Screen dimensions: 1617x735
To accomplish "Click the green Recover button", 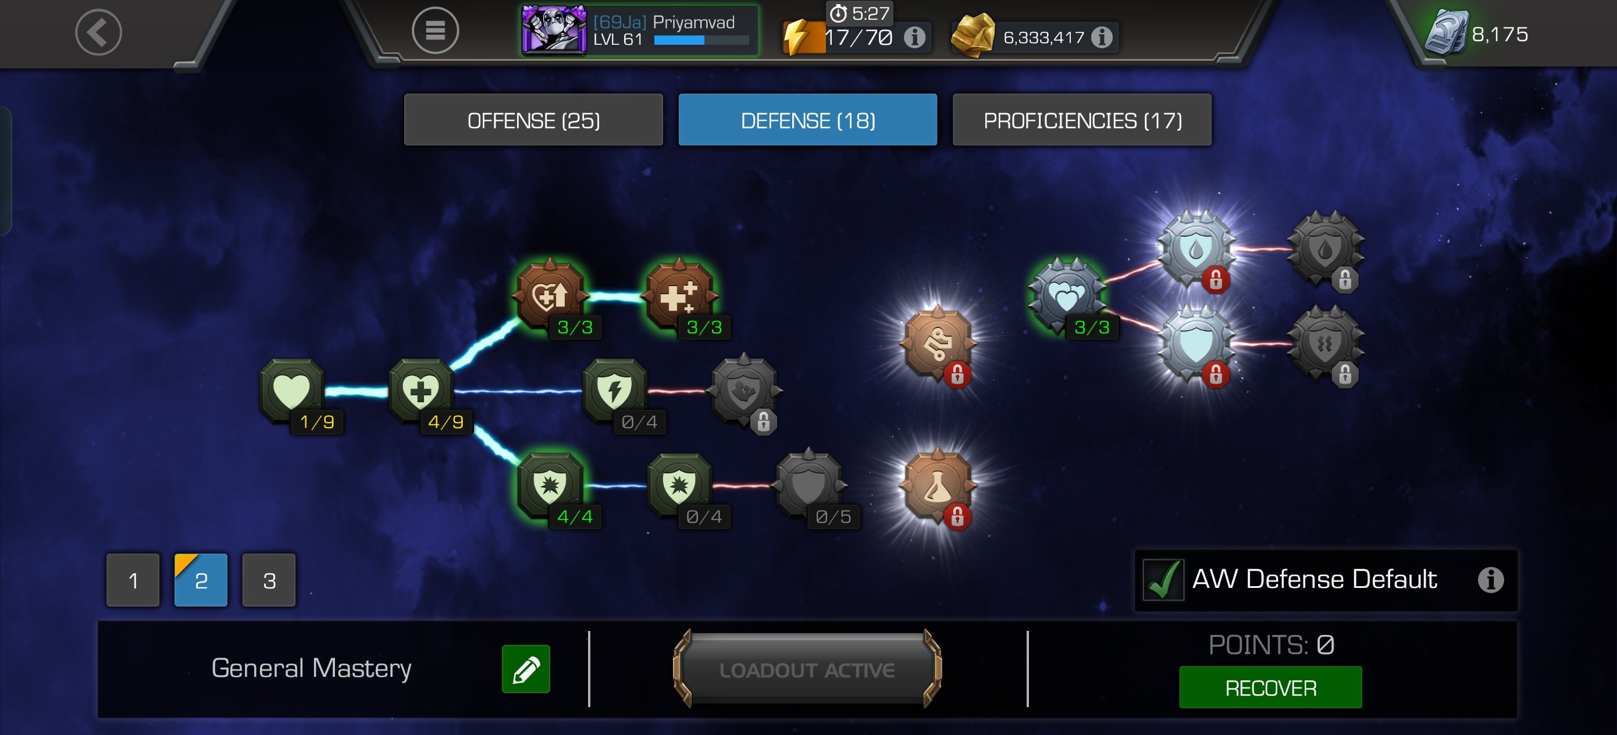I will (x=1270, y=687).
